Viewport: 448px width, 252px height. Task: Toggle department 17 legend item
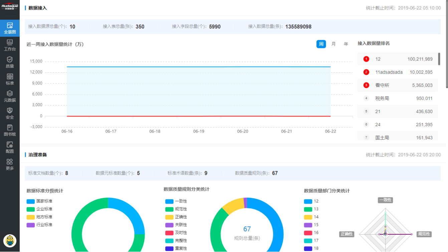pos(311,241)
